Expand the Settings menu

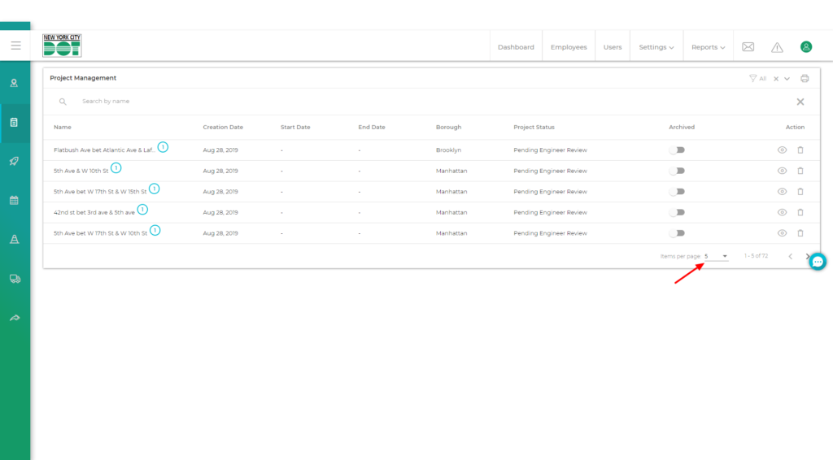coord(656,47)
